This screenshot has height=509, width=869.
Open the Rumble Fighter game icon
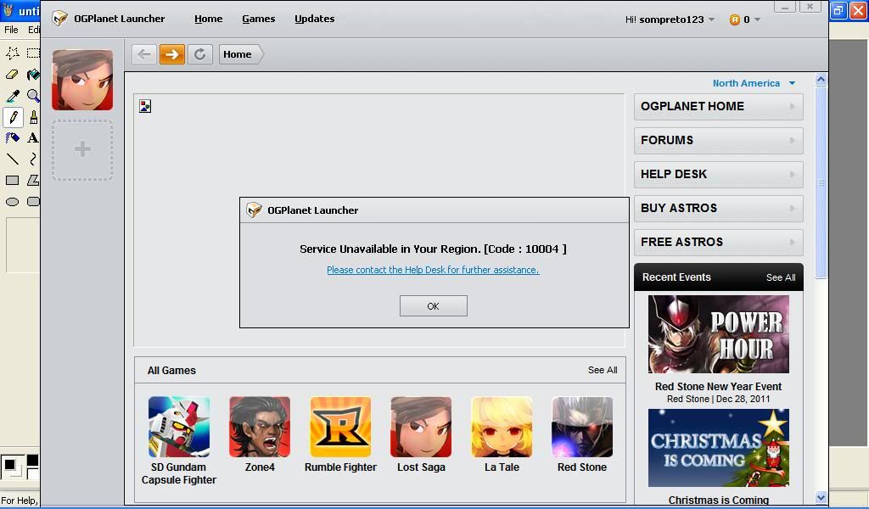click(340, 427)
